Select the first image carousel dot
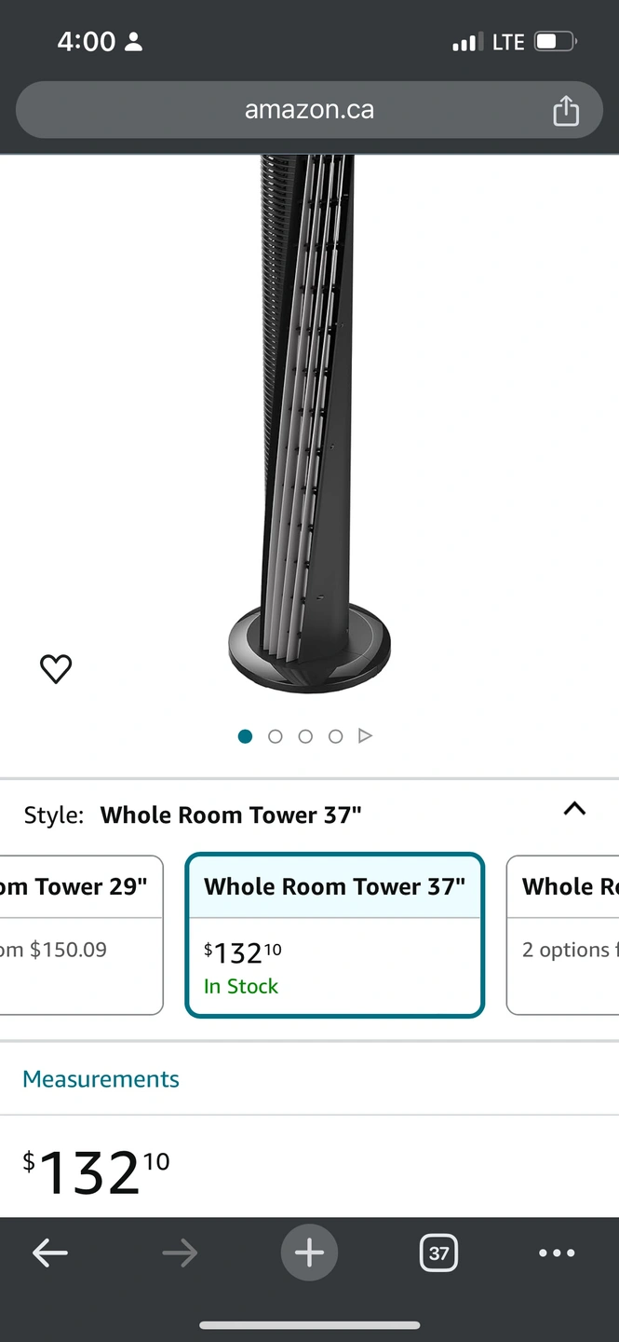 point(245,736)
